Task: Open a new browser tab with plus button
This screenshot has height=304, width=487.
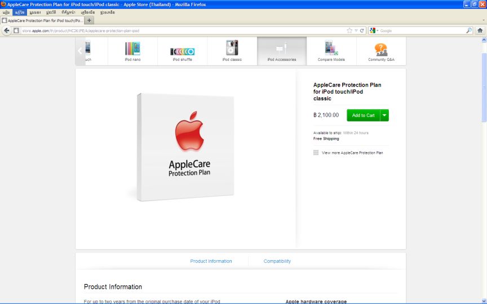Action: tap(90, 20)
